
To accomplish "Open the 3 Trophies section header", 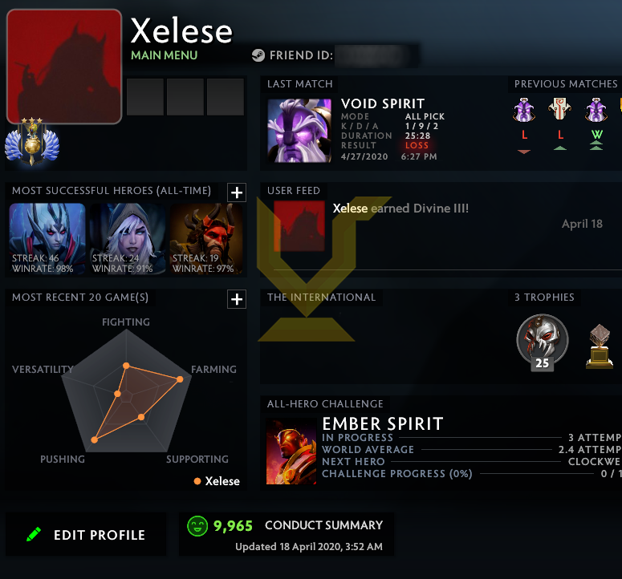I will coord(544,298).
